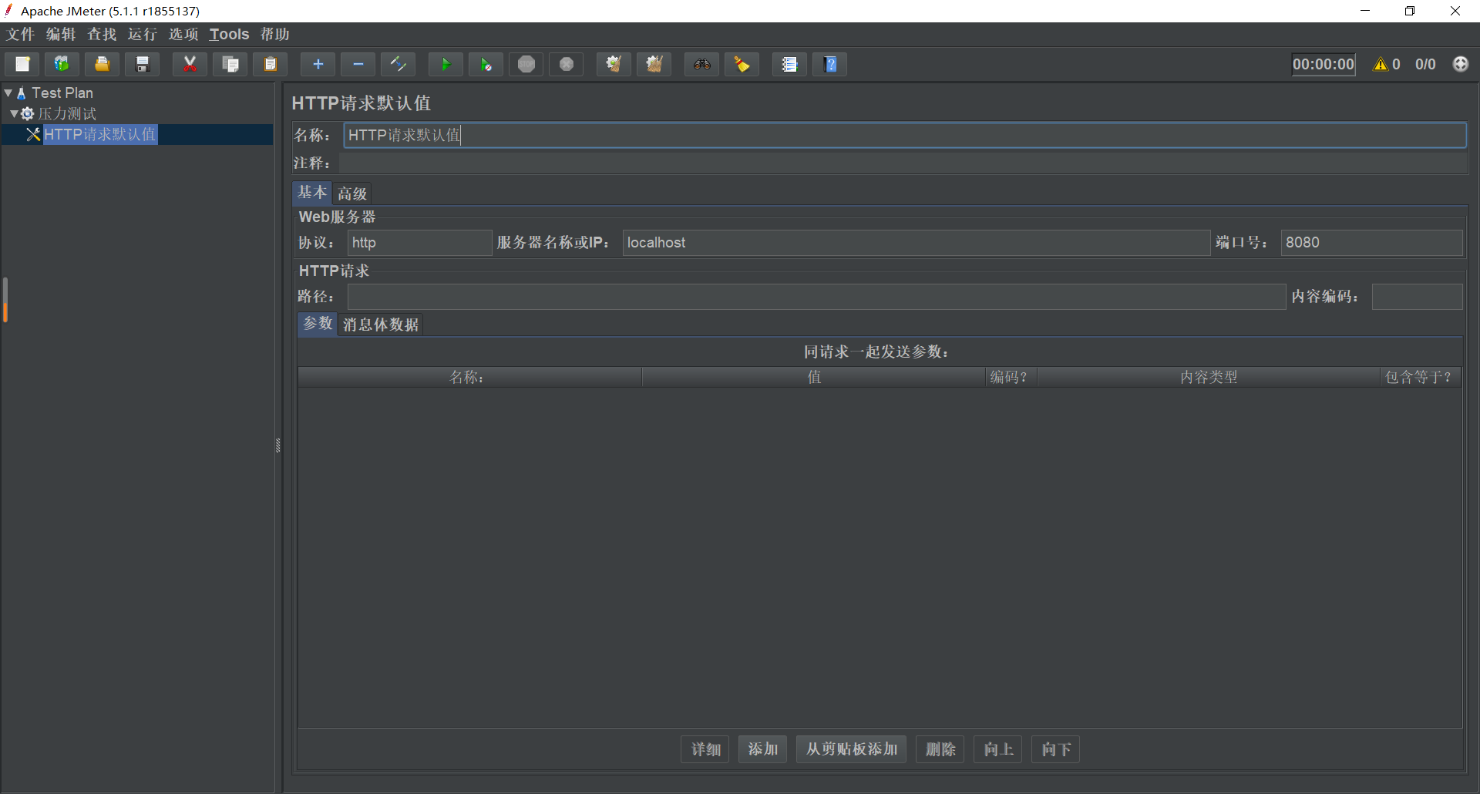Viewport: 1480px width, 794px height.
Task: Focus the 名称 name field
Action: (905, 135)
